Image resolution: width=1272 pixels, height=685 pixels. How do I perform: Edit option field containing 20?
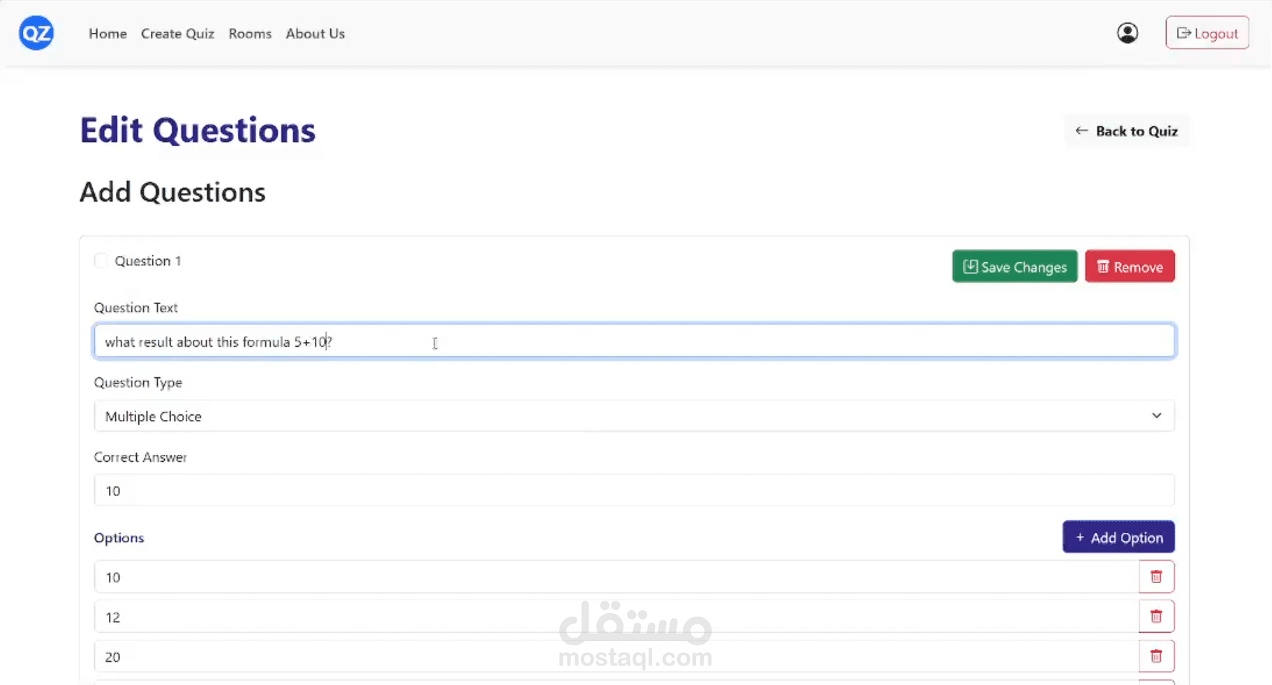point(616,656)
